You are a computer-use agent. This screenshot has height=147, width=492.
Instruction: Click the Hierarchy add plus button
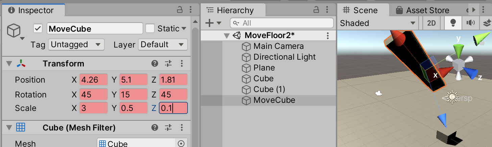210,23
